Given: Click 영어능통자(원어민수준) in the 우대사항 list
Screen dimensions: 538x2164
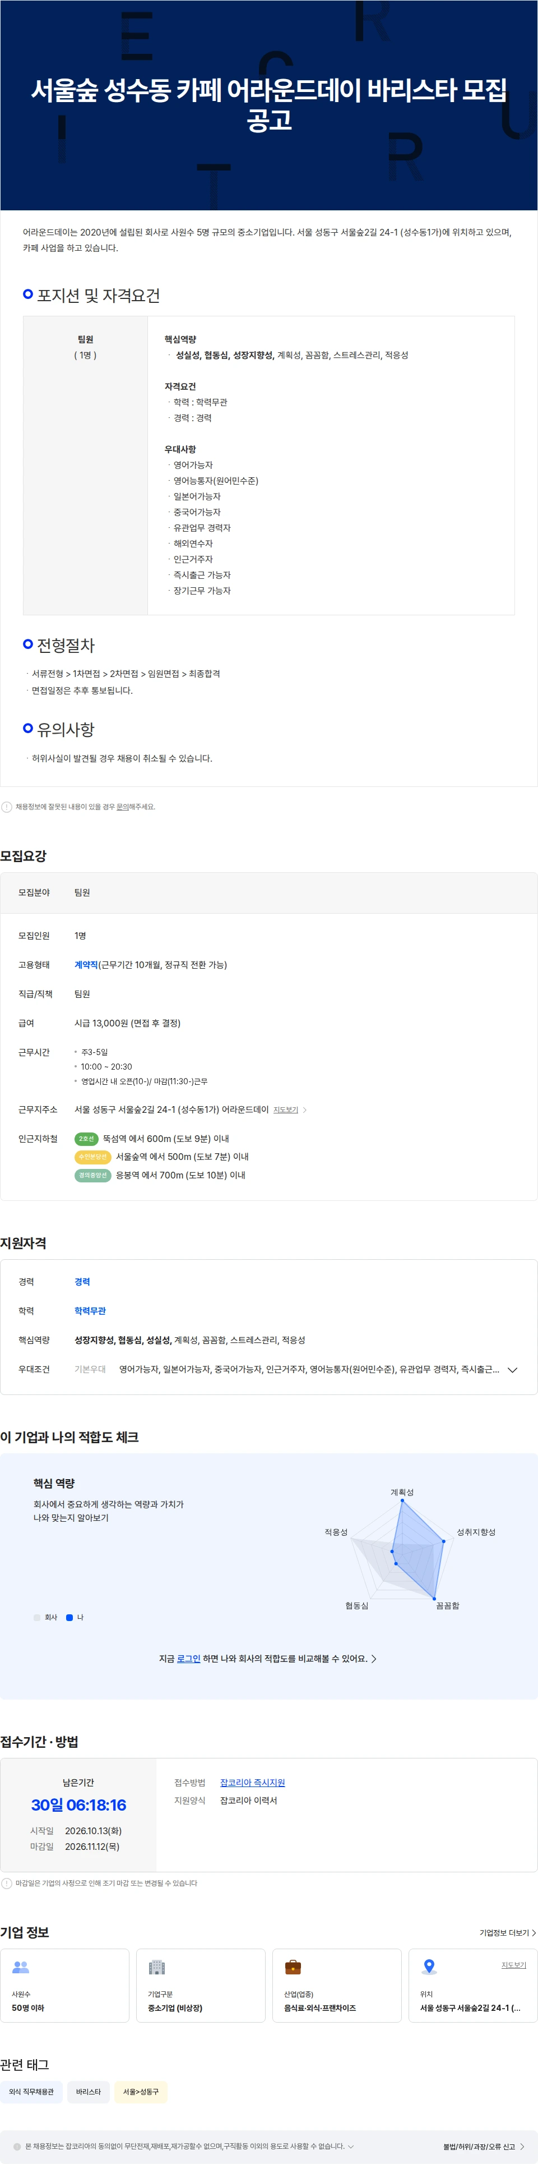Looking at the screenshot, I should click(216, 481).
